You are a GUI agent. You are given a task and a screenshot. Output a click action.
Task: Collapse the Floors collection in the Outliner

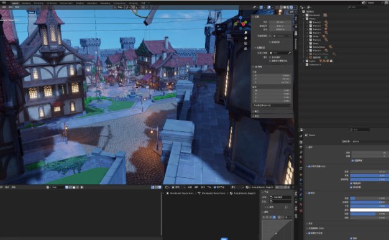(304, 19)
